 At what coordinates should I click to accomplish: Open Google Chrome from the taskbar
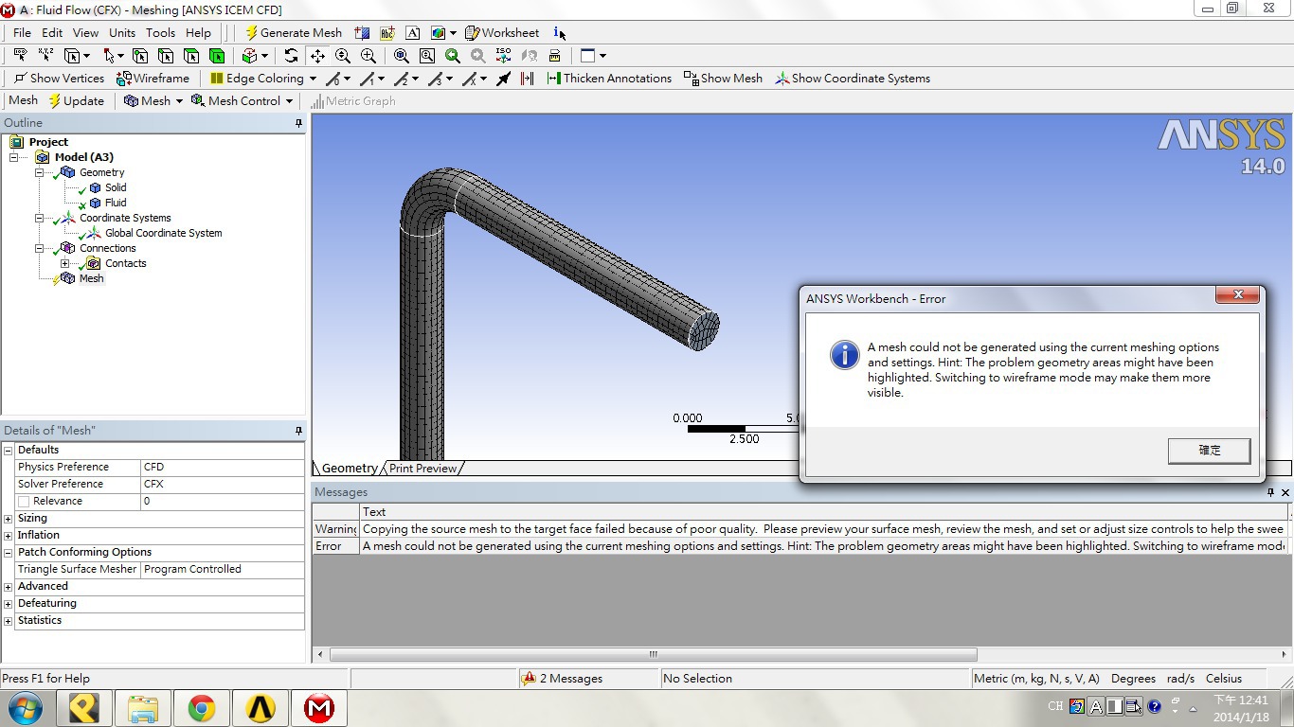(201, 708)
